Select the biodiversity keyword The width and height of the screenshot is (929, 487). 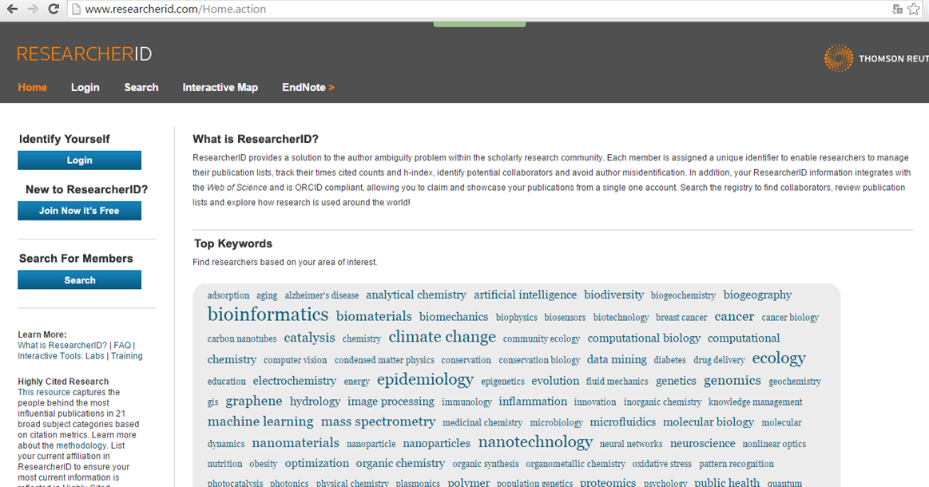click(613, 295)
